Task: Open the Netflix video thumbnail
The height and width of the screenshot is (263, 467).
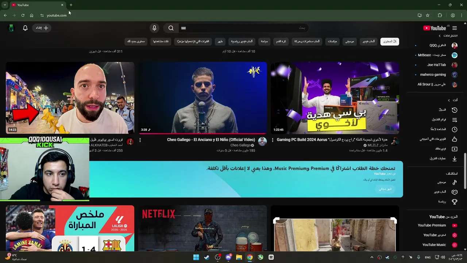Action: [202, 228]
